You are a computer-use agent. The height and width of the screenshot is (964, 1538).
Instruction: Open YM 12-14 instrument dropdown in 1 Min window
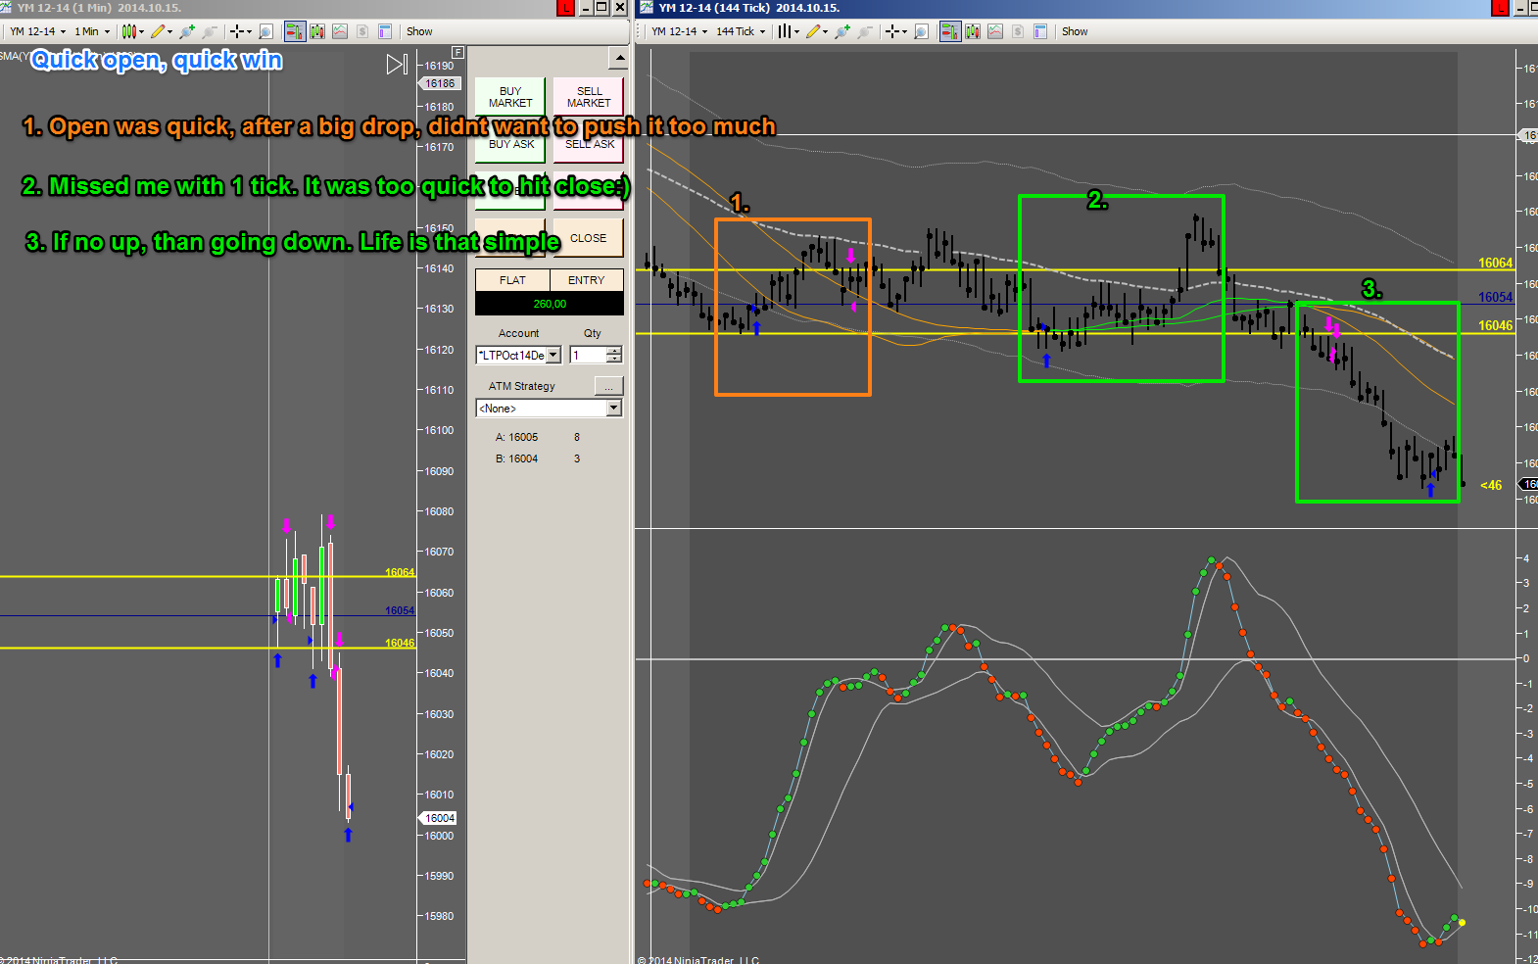coord(37,31)
